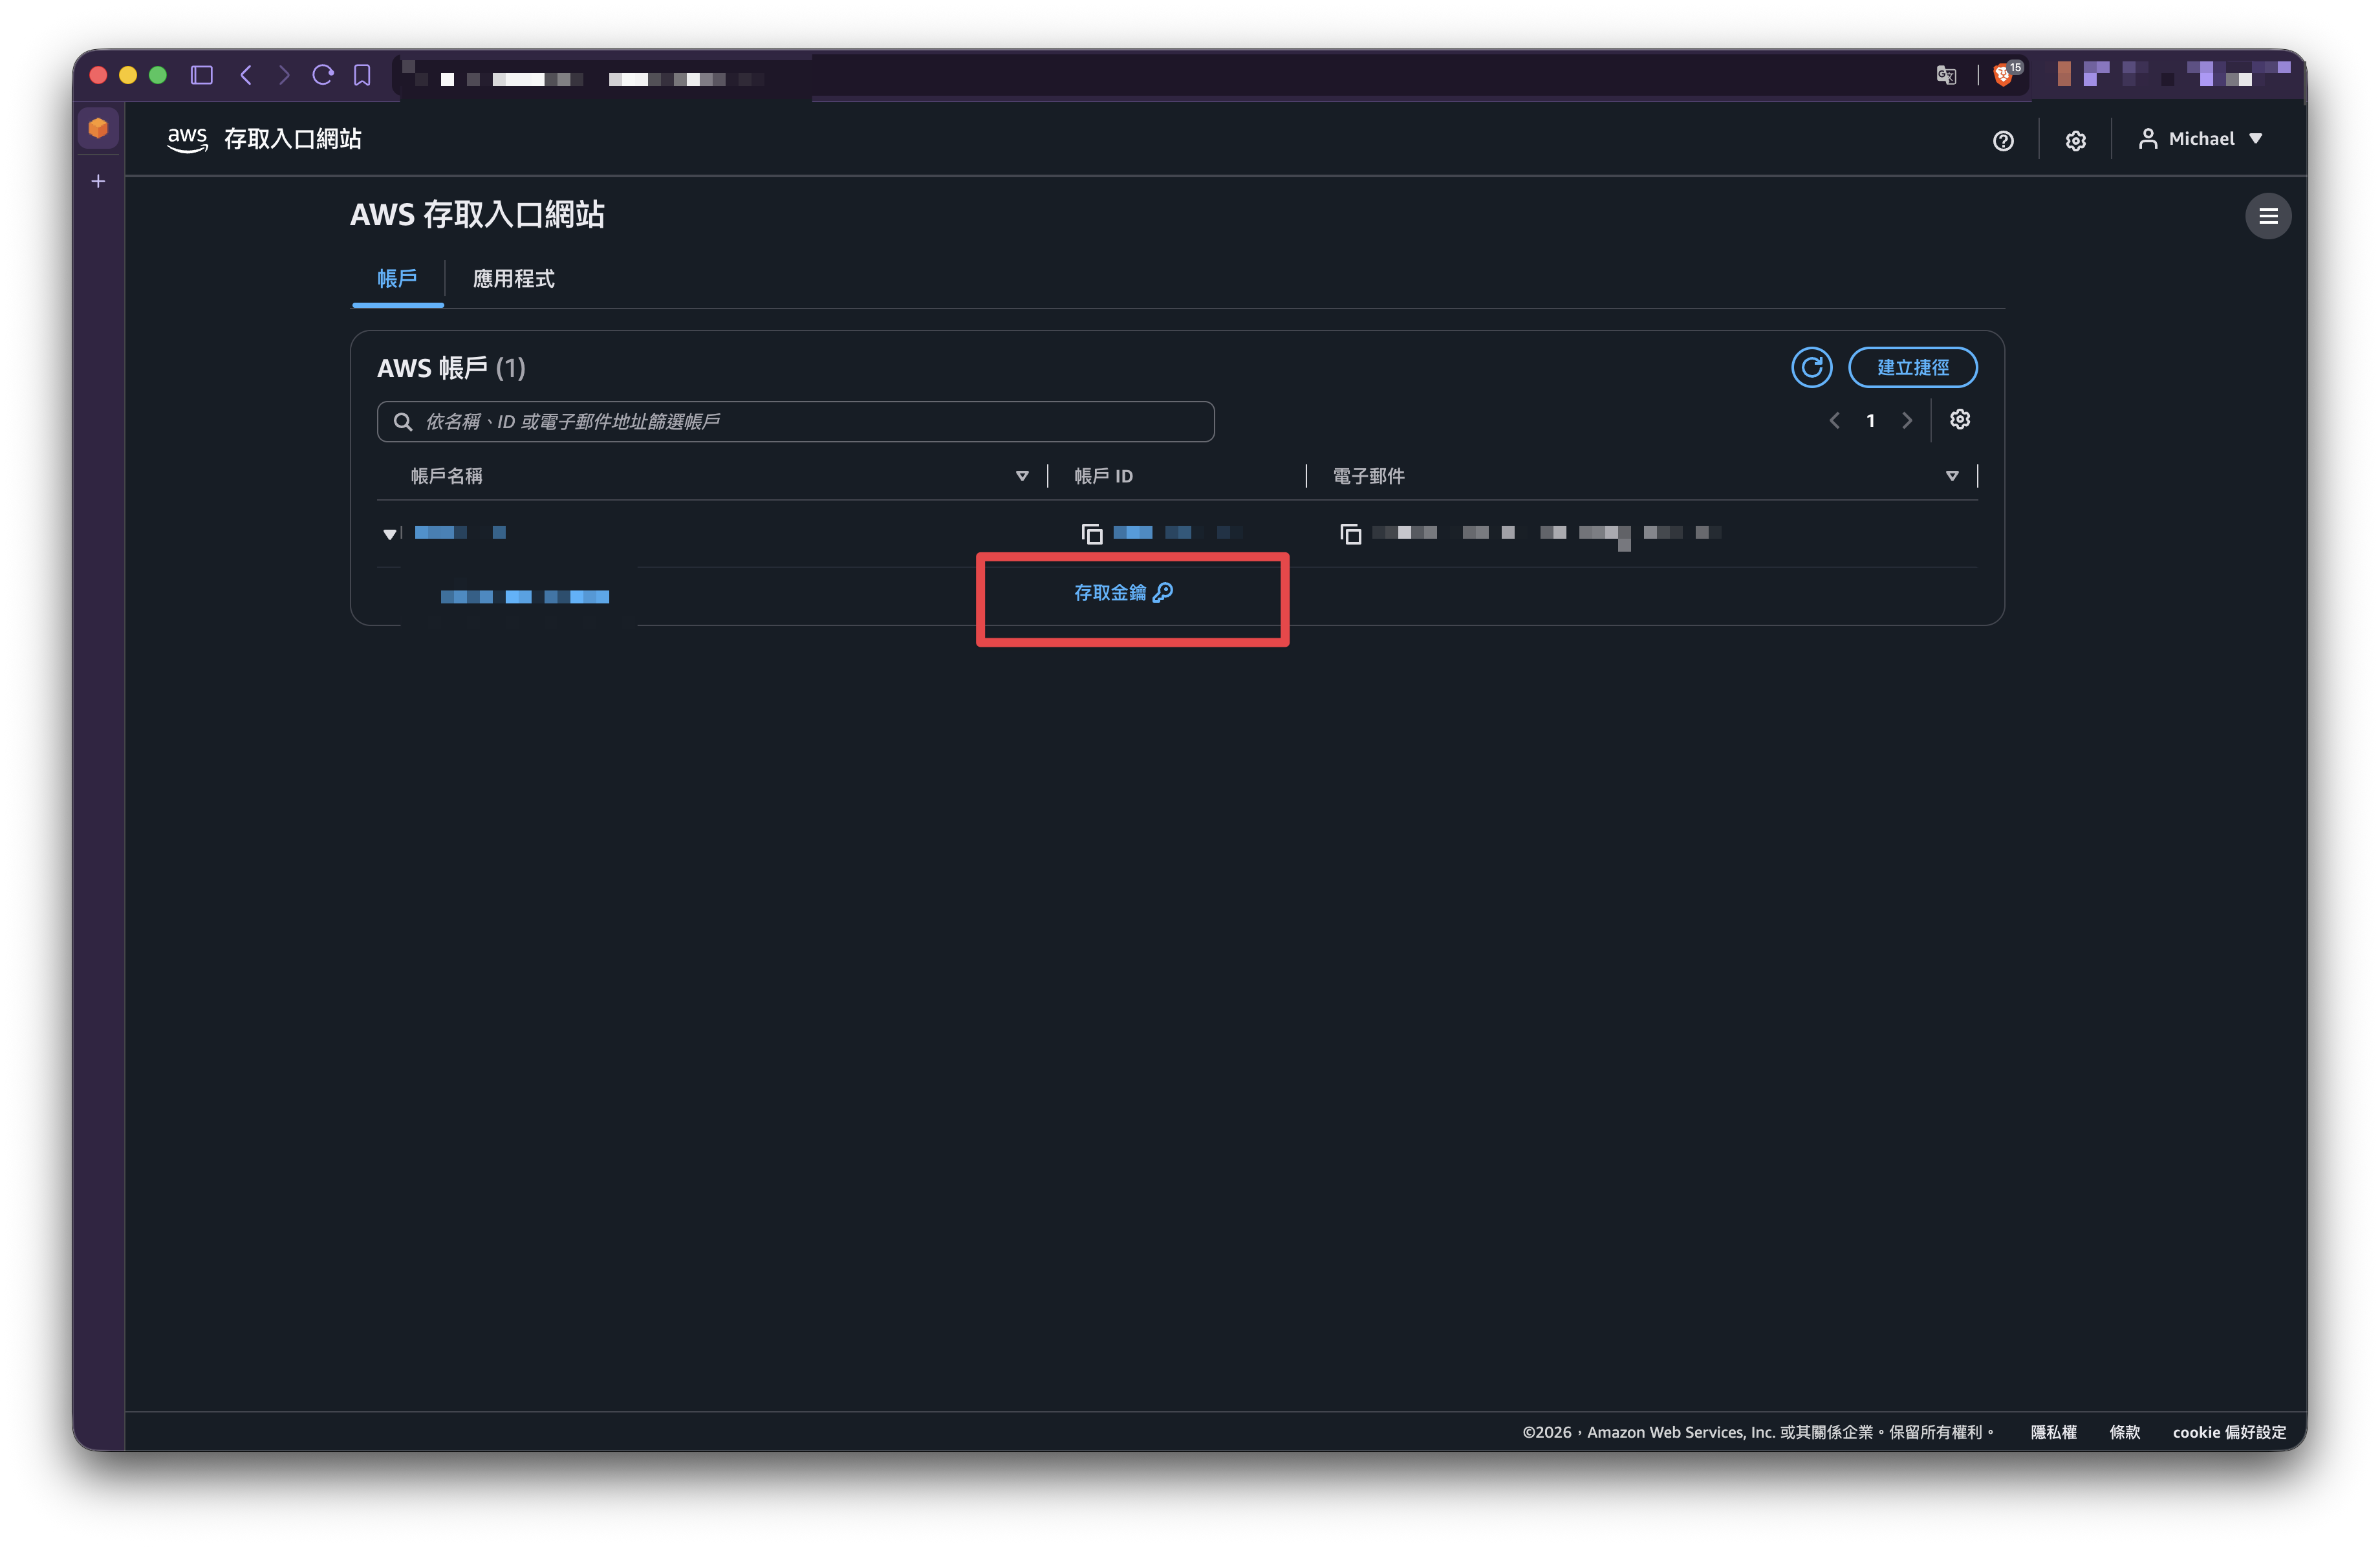Go forward in browser history

pyautogui.click(x=284, y=75)
